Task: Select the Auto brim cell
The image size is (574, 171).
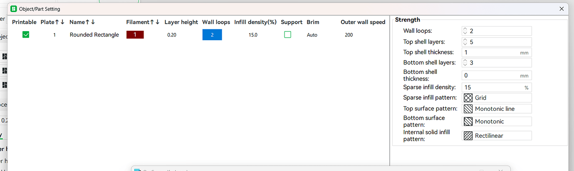Action: [x=312, y=35]
